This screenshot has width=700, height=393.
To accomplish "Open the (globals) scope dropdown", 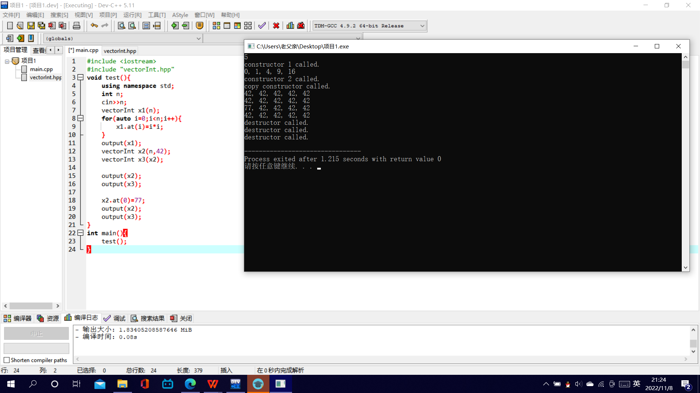I will click(x=198, y=38).
